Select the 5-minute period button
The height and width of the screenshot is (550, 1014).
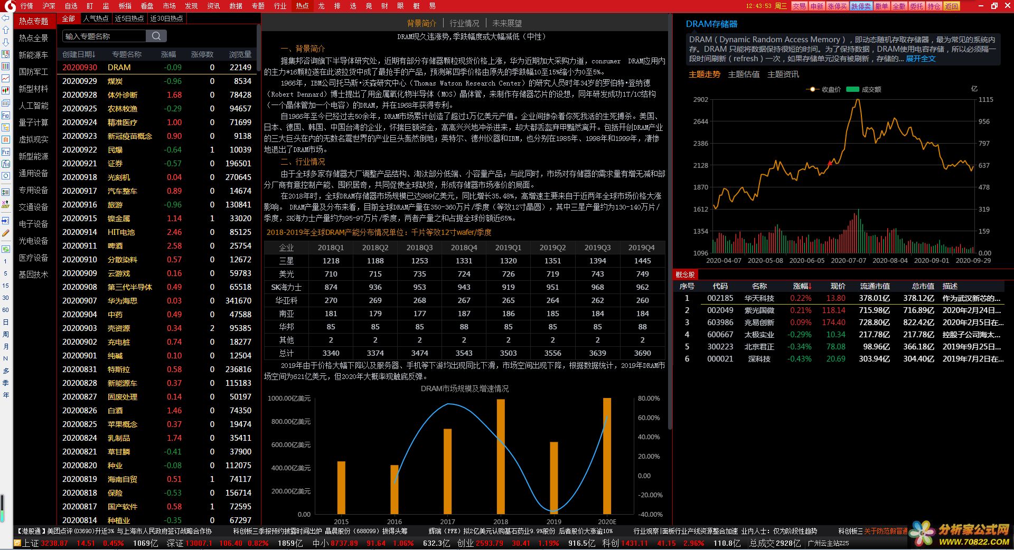pyautogui.click(x=6, y=273)
